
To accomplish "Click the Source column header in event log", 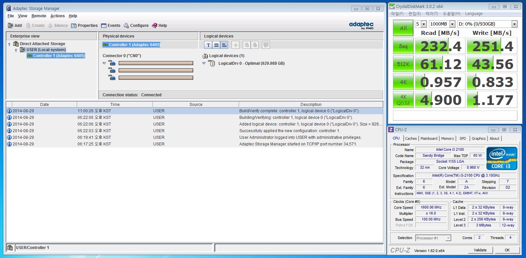I will 196,104.
